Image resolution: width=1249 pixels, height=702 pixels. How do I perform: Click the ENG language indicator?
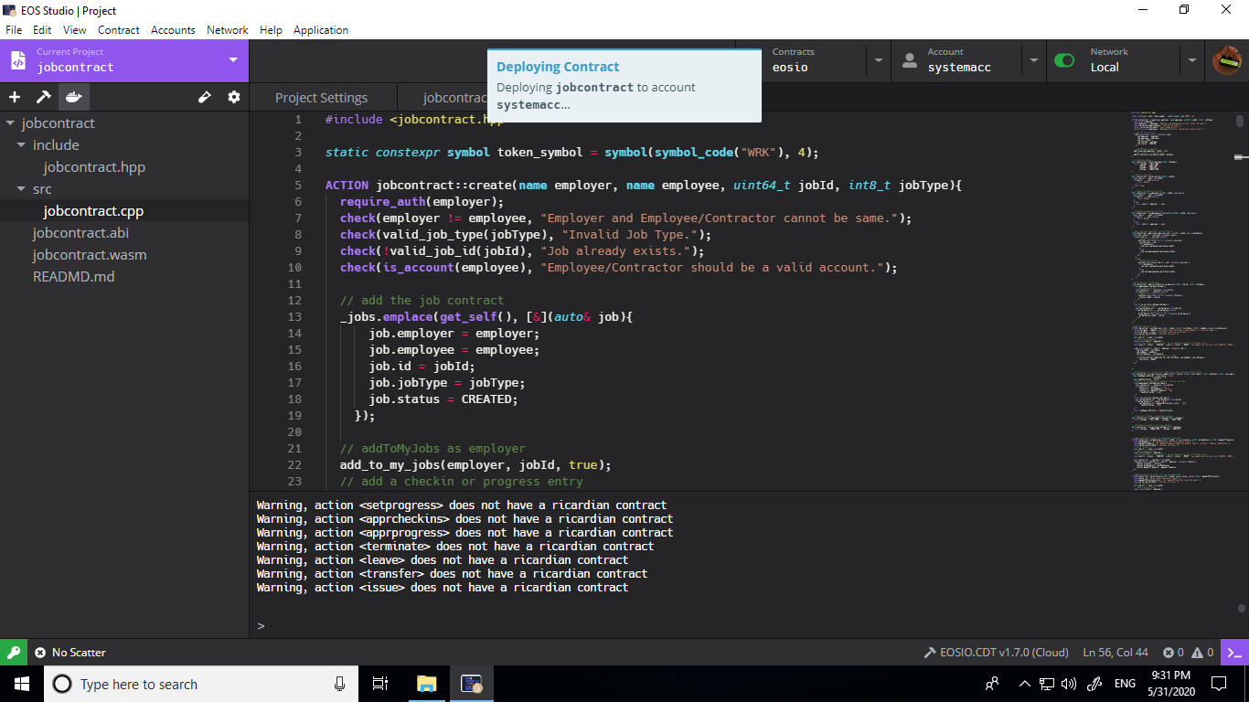coord(1125,684)
